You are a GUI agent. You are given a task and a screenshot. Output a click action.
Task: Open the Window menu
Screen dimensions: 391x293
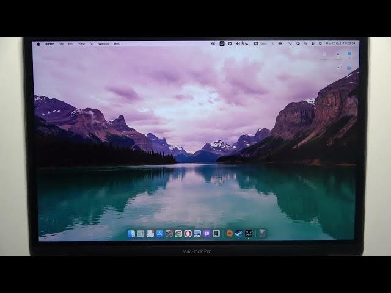pyautogui.click(x=104, y=44)
